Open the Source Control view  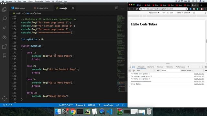coord(4,28)
